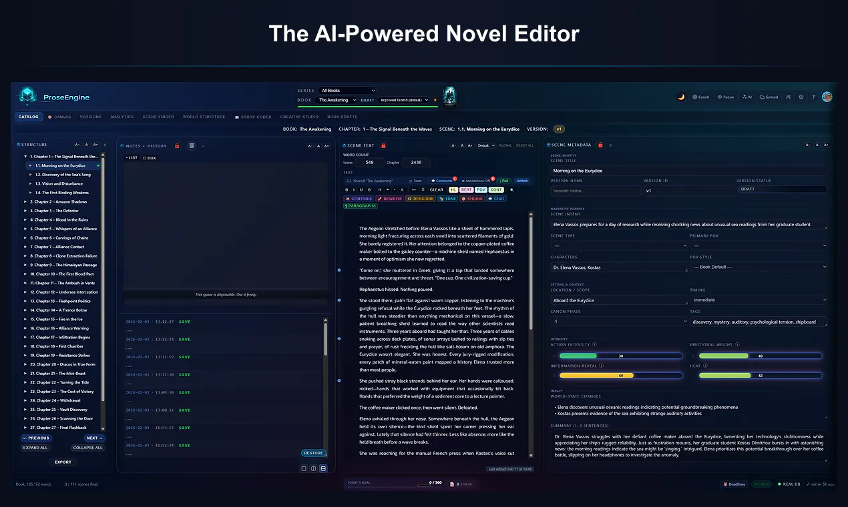Expand Chapter 2 – Amazon Shadows
Viewport: 848px width, 507px height.
point(25,201)
